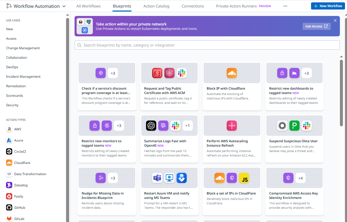Image resolution: width=347 pixels, height=222 pixels.
Task: Click the Cloudflare icon in Action Types sidebar
Action: [x=9, y=163]
